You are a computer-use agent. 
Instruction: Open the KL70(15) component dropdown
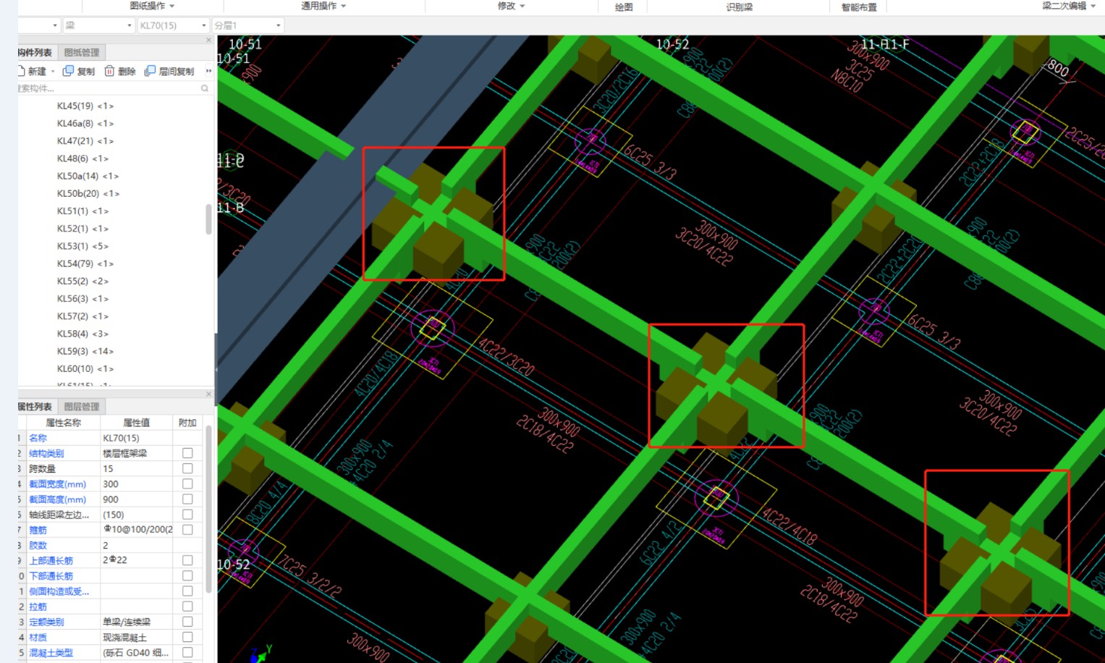coord(174,25)
